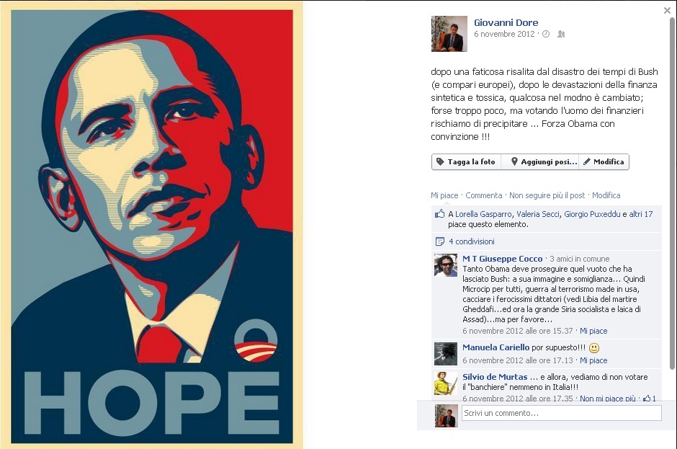
Task: Click the clock icon beside post date
Action: pos(546,34)
